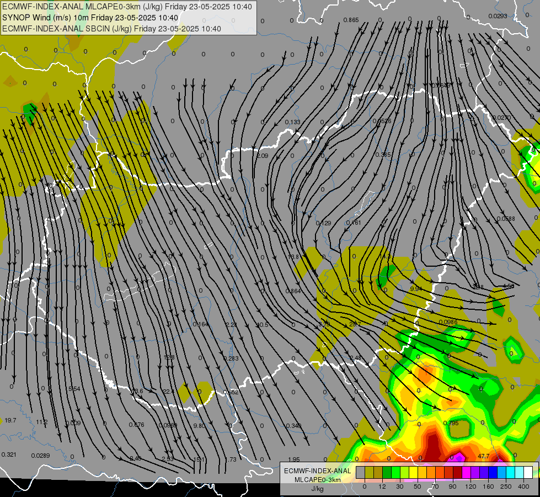Click the pure blue legend swatch near 160
This screenshot has height=497, width=540.
coord(493,472)
